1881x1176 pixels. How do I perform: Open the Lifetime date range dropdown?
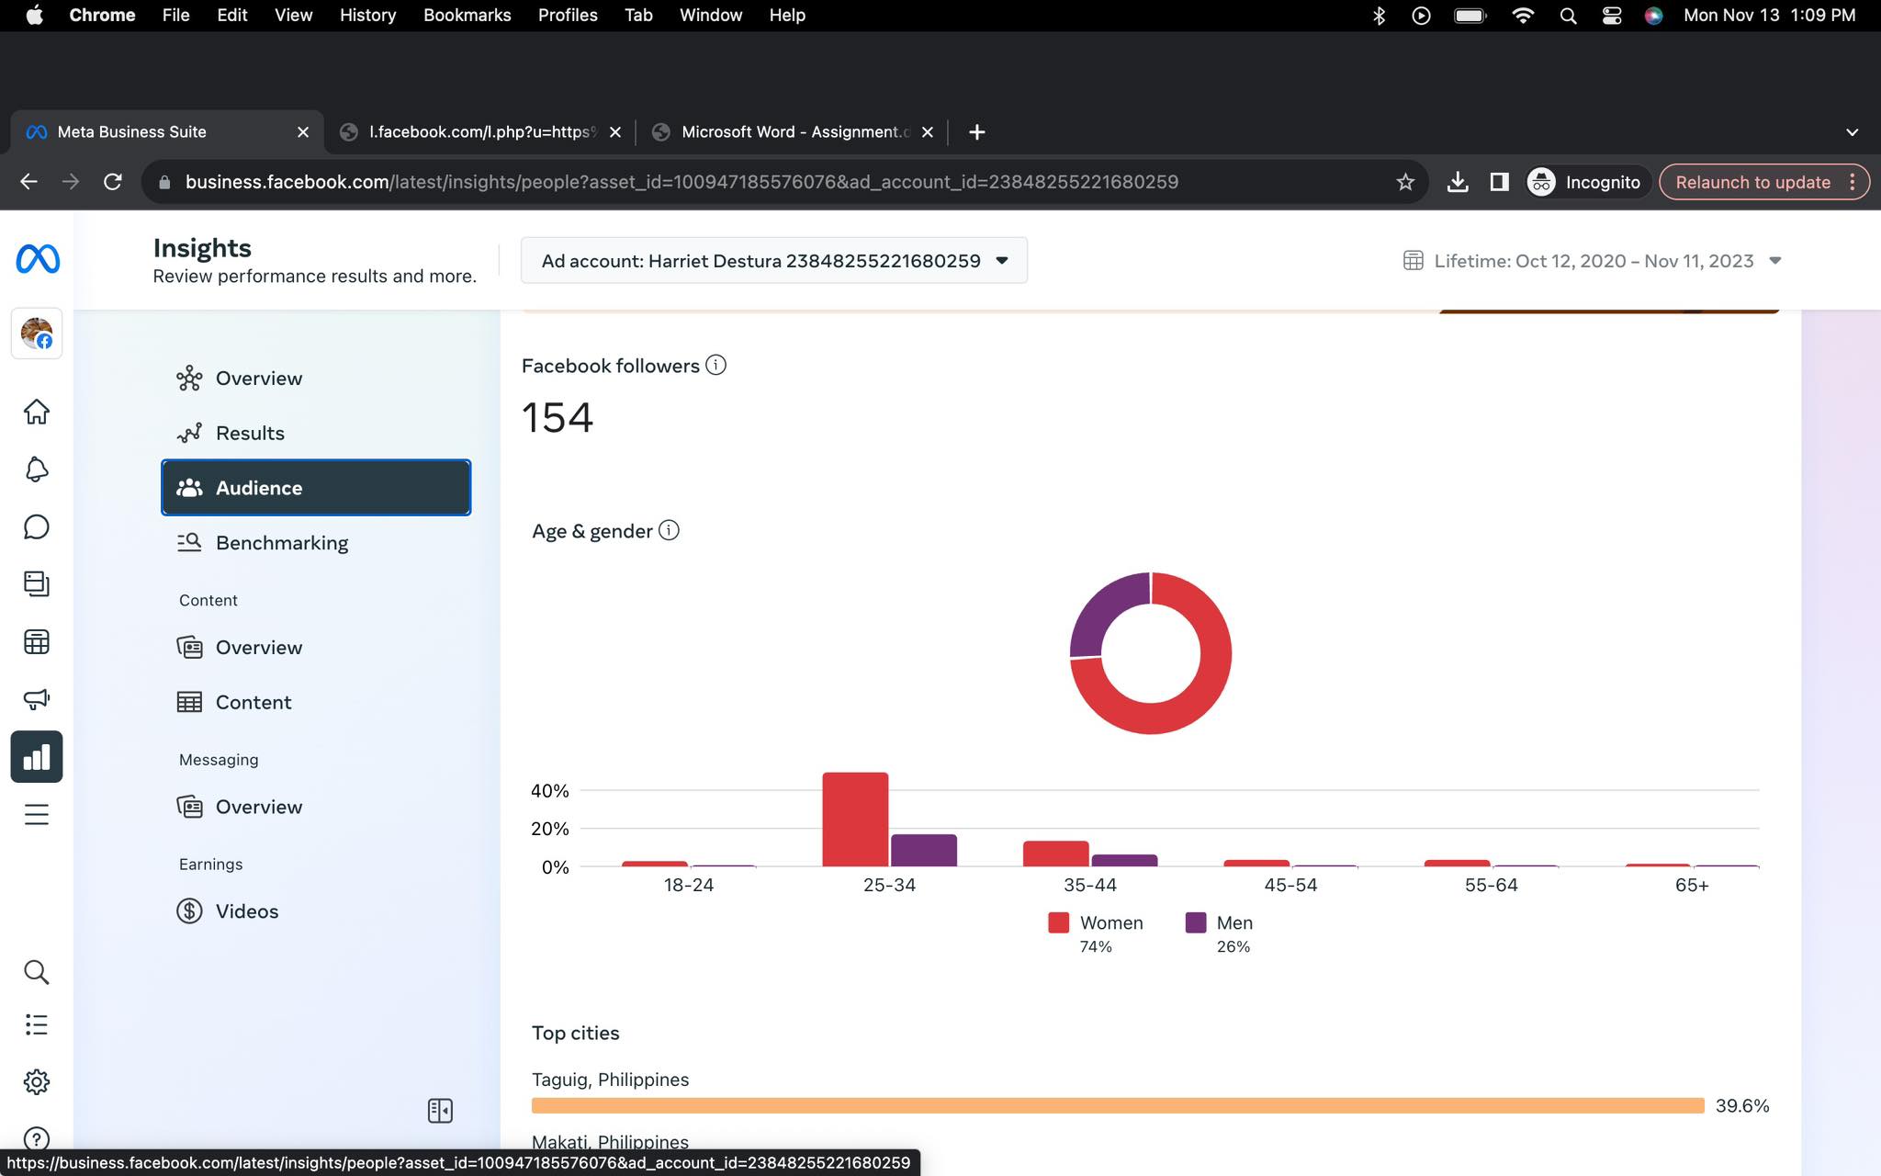point(1593,261)
